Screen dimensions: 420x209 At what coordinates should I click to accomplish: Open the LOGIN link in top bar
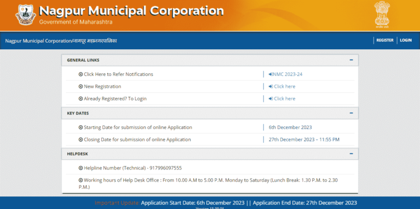click(x=406, y=40)
